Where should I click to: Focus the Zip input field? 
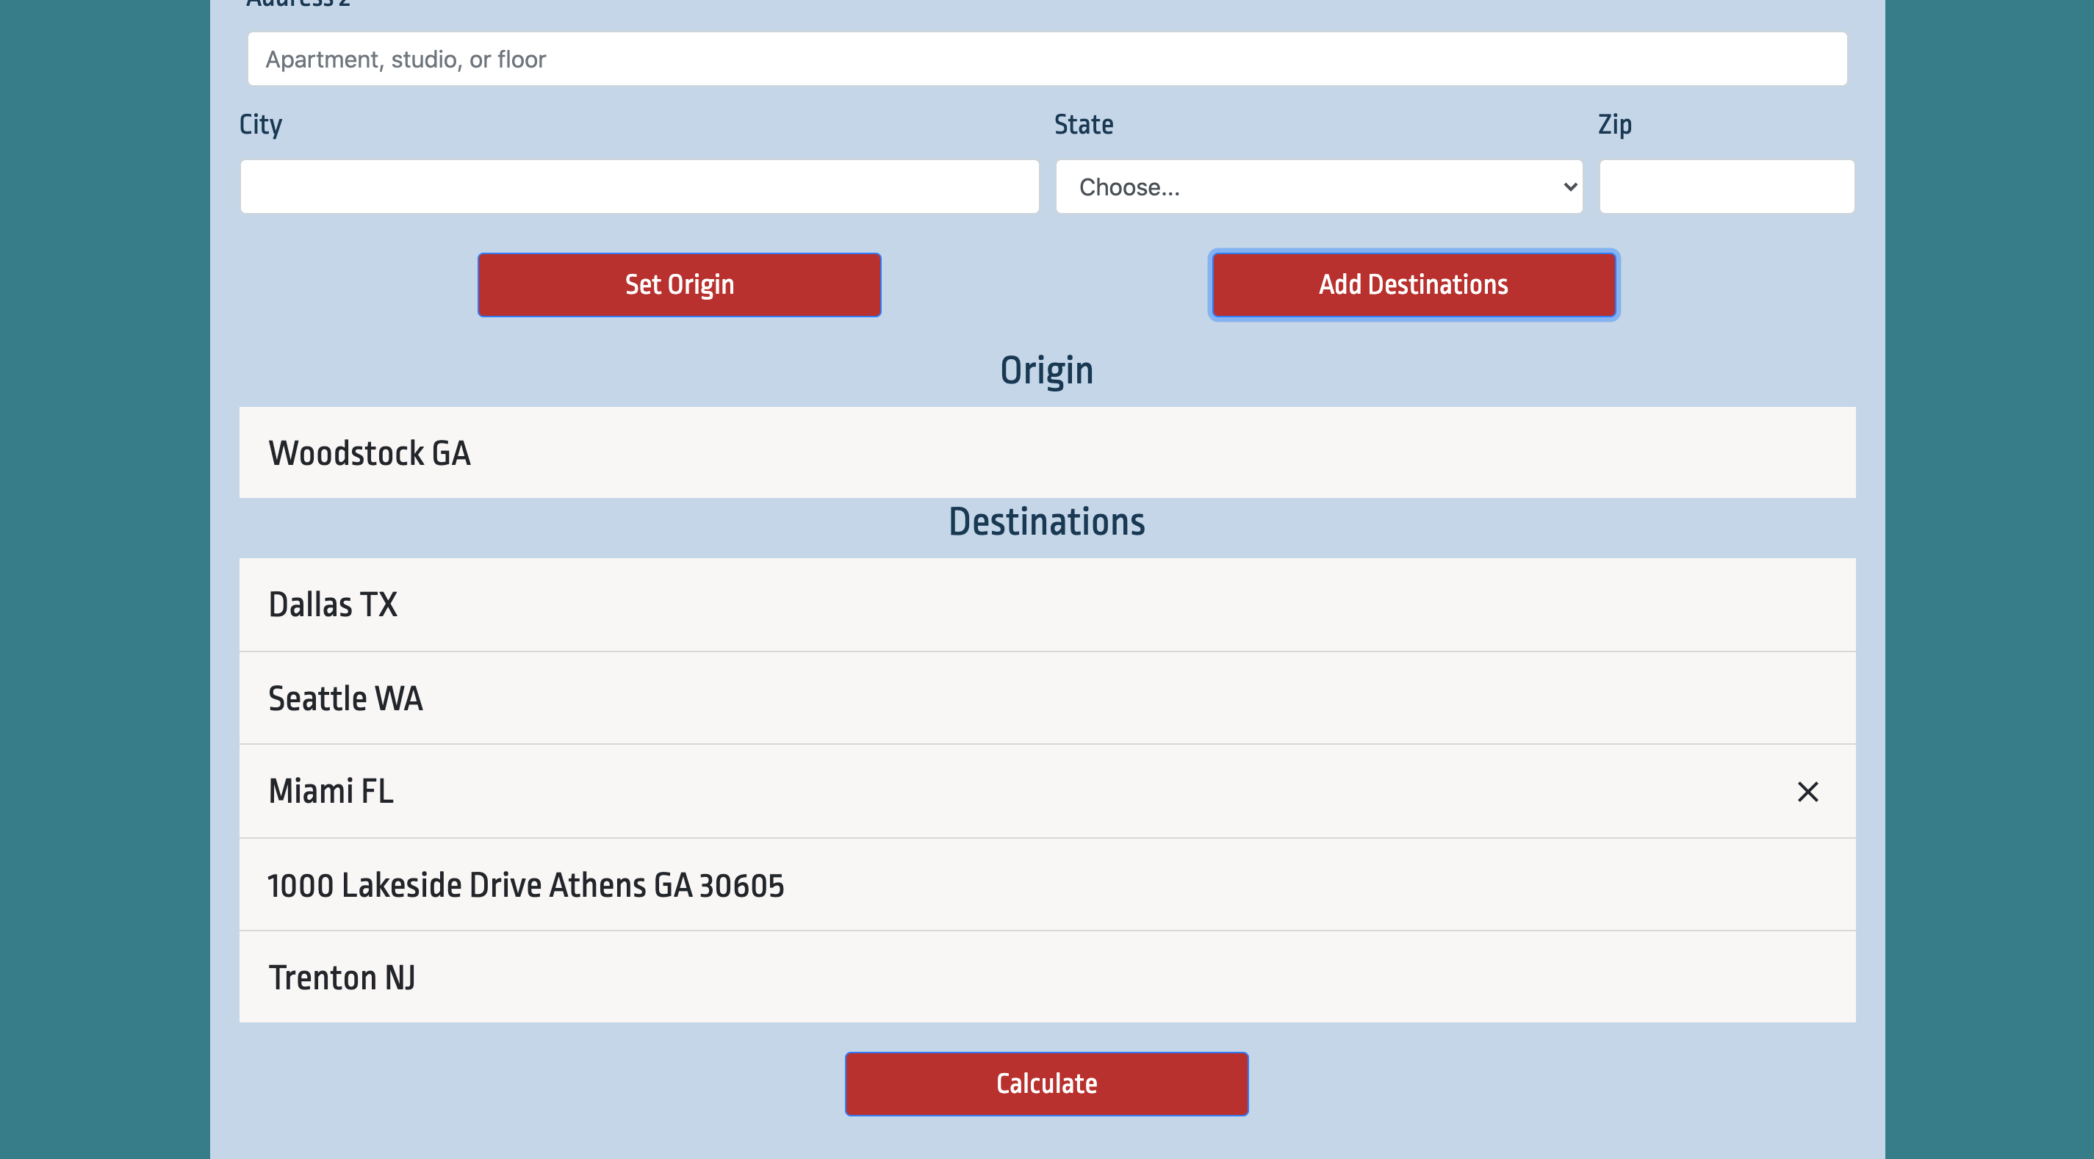1727,187
